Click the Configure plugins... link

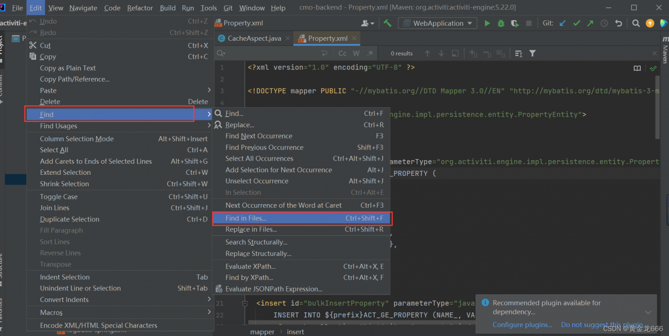click(x=522, y=324)
